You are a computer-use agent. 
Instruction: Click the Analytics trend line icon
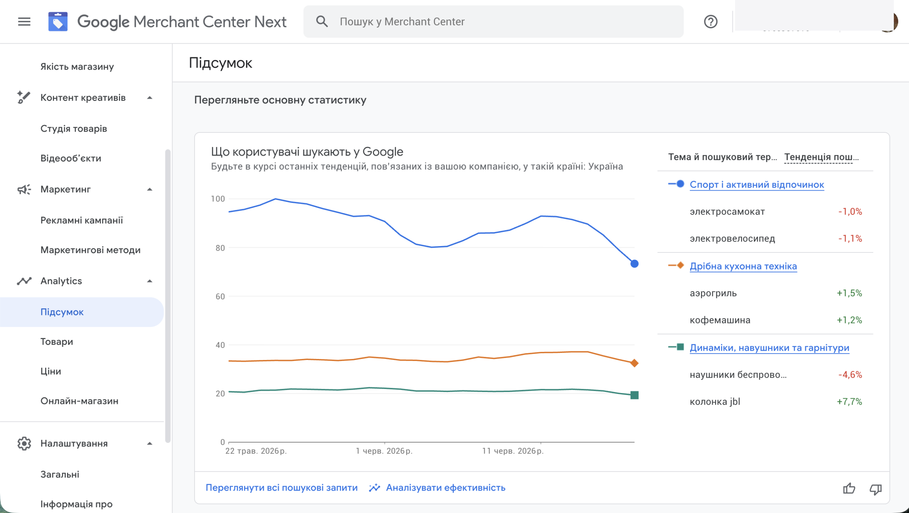[x=24, y=281]
